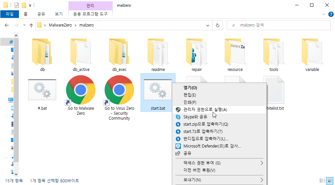Choose start.7z로 압축하기 menu entry

click(219, 131)
